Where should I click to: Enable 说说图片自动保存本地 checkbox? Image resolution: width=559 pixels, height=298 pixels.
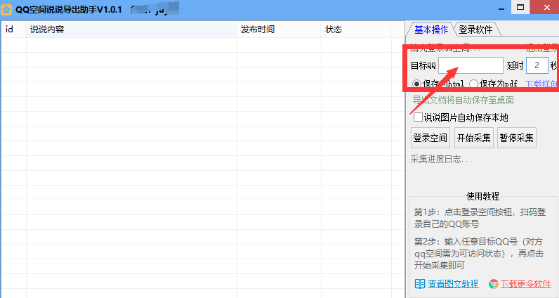pyautogui.click(x=418, y=117)
